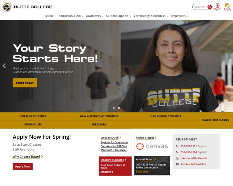Open the Student Support dropdown menu
The width and height of the screenshot is (233, 186).
(x=118, y=16)
